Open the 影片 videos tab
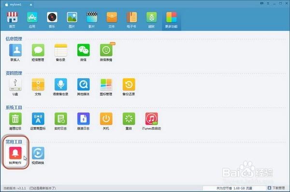 [92, 20]
